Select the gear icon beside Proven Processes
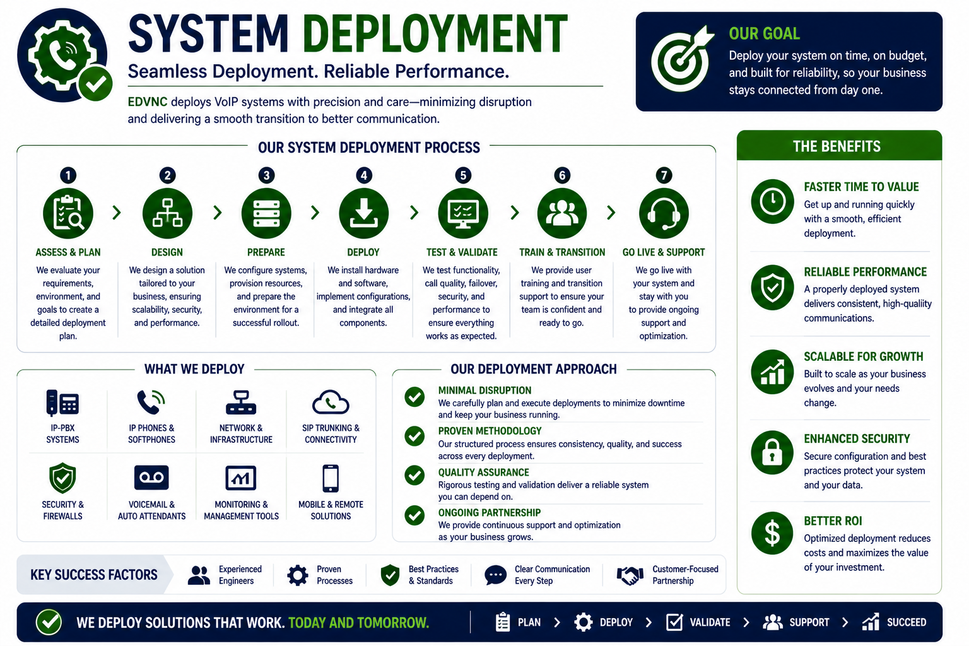 click(298, 575)
